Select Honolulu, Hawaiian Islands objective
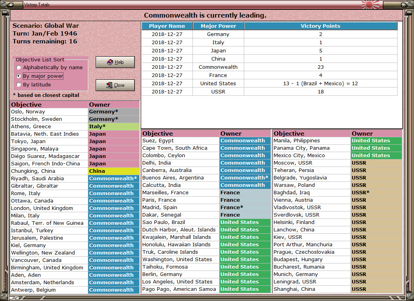This screenshot has height=301, width=414. click(181, 245)
